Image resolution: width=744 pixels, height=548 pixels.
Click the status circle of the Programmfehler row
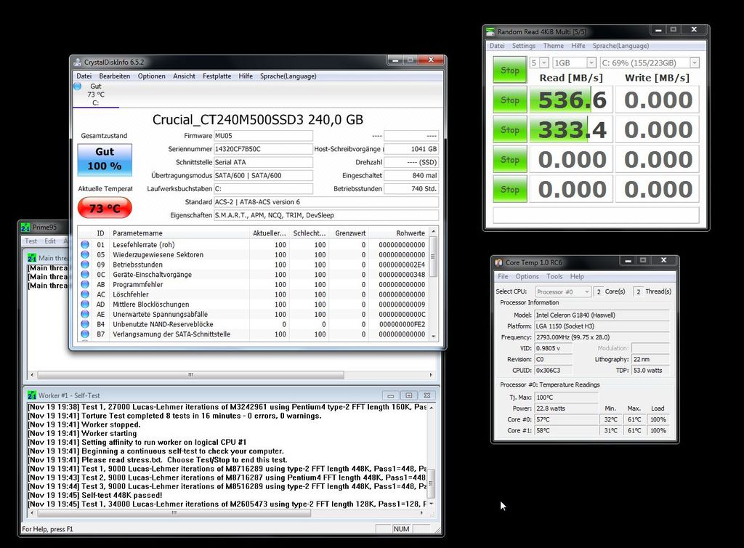(85, 284)
